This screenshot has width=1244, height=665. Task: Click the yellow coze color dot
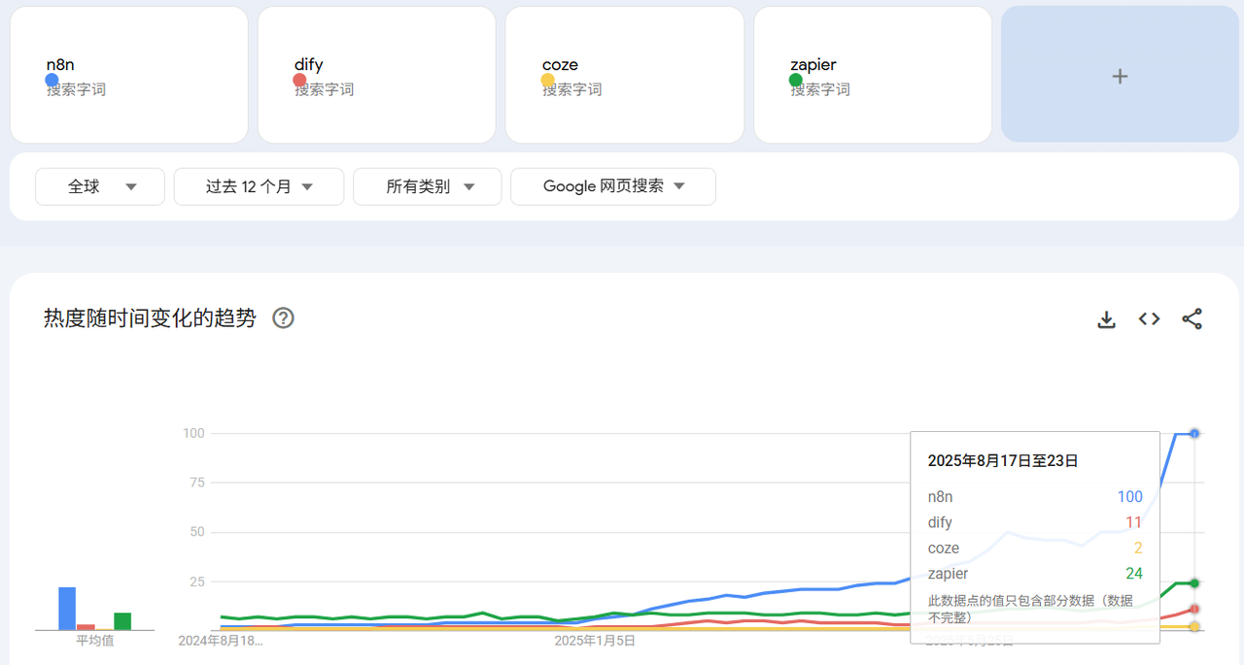pos(547,81)
